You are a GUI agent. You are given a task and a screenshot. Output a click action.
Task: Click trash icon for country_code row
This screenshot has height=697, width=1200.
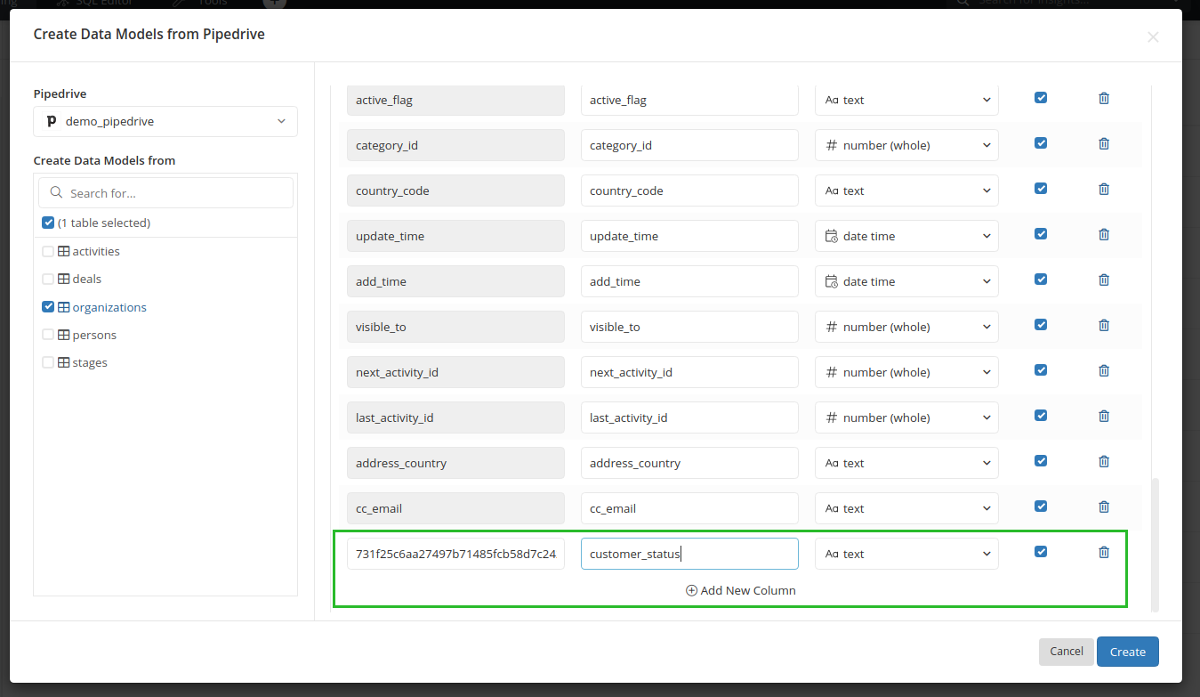[x=1104, y=190]
